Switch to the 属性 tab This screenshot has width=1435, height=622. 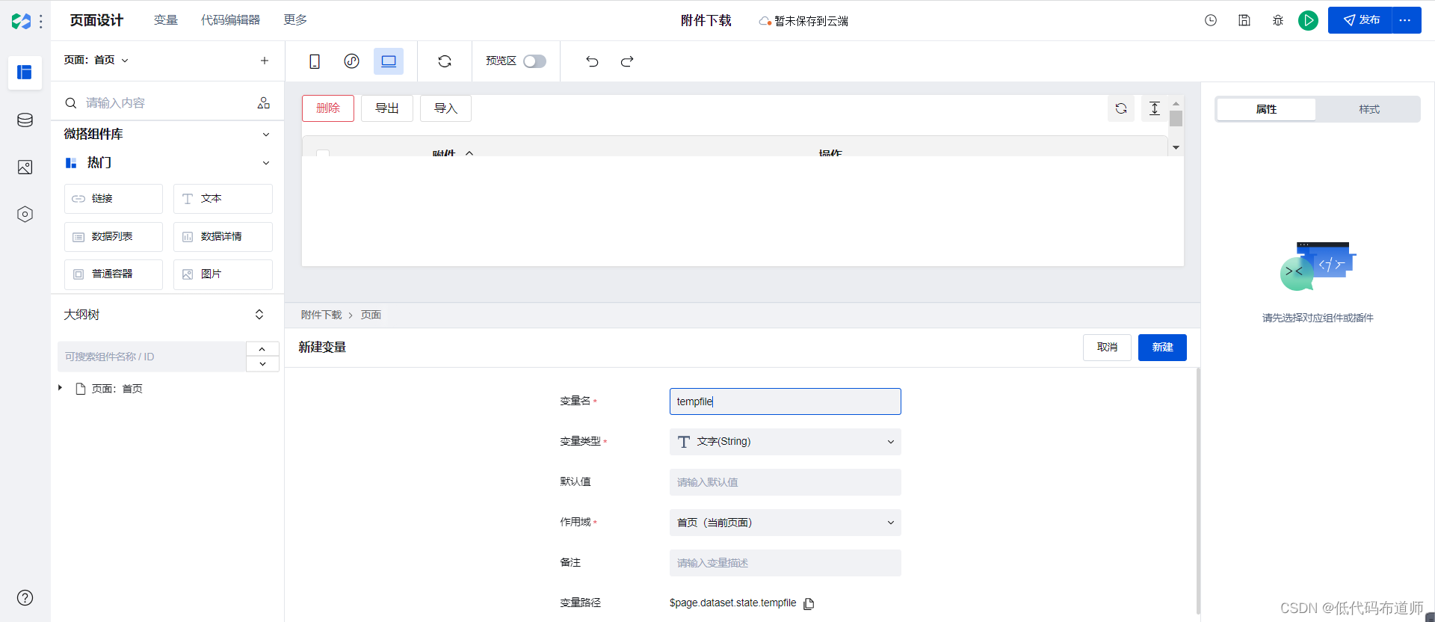[x=1266, y=109]
